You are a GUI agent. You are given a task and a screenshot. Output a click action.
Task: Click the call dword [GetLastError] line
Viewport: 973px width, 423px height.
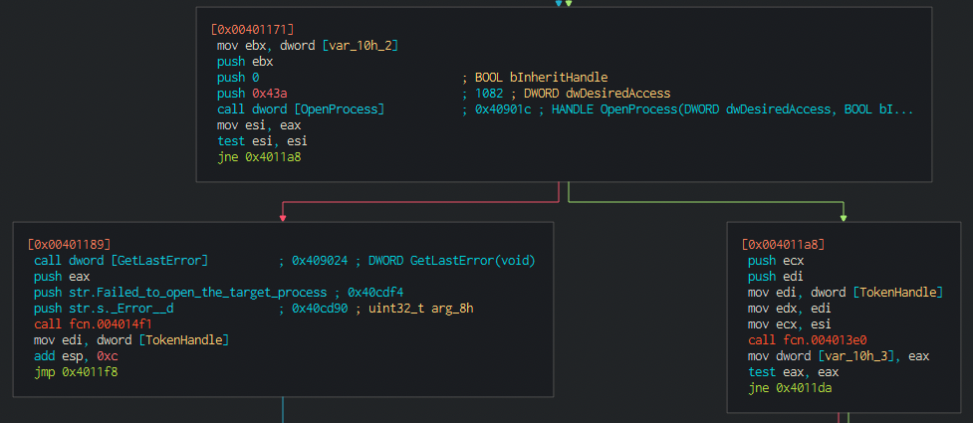[x=122, y=260]
